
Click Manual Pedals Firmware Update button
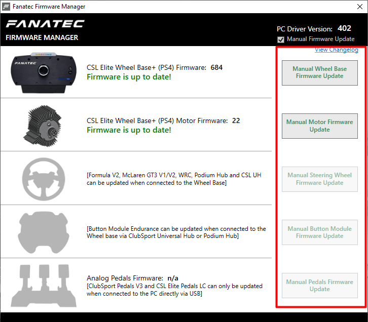(x=320, y=286)
